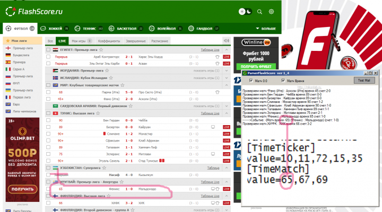Expand Финляндия Второй дивизион группа А
Viewport: 382px width, 212px height.
227,210
